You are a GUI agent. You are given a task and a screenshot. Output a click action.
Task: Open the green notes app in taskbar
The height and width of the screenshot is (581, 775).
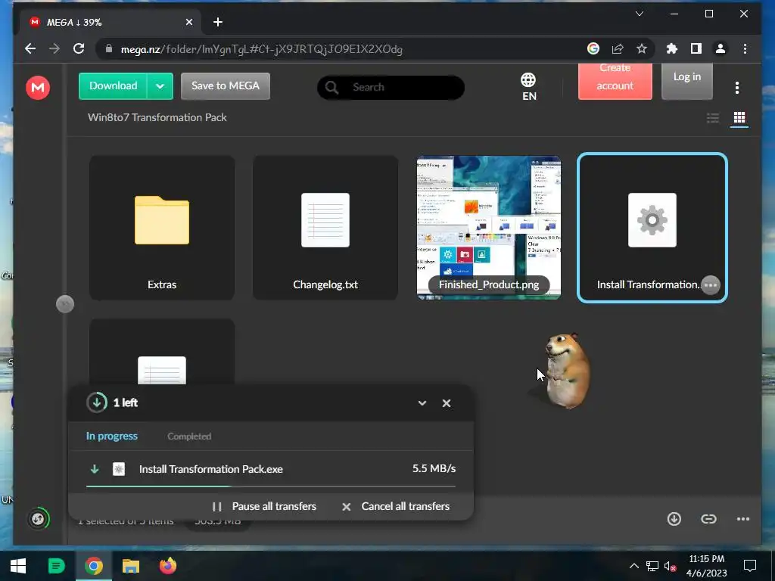[x=56, y=566]
